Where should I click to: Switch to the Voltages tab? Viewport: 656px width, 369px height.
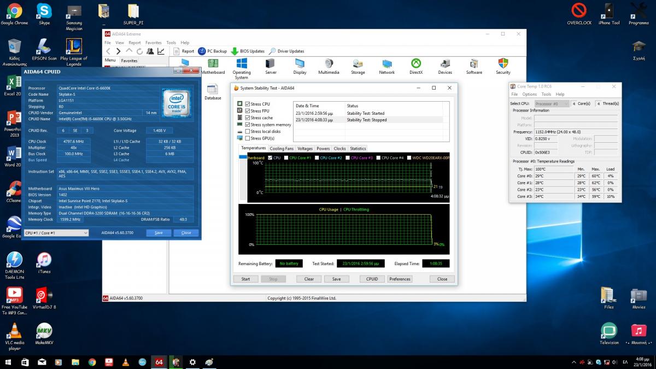305,149
